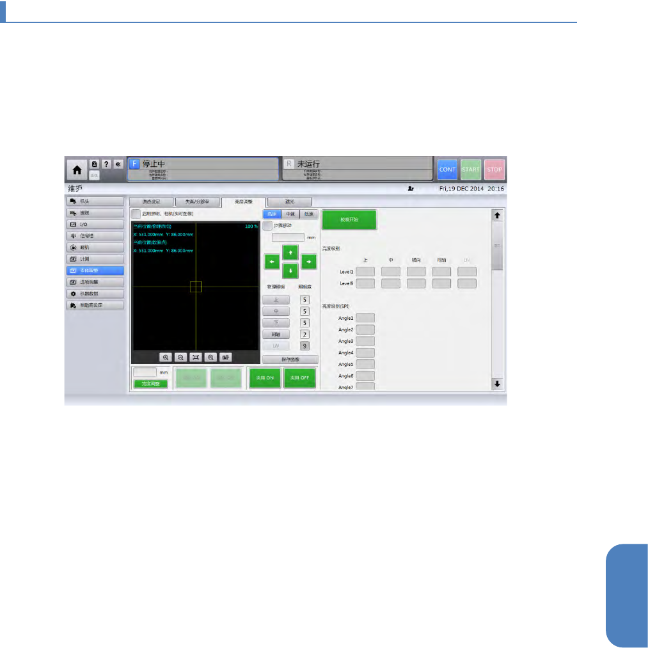
Task: Open the help question mark icon
Action: tap(106, 164)
